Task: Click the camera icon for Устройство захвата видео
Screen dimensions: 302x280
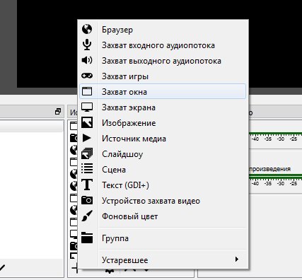Action: tap(87, 200)
